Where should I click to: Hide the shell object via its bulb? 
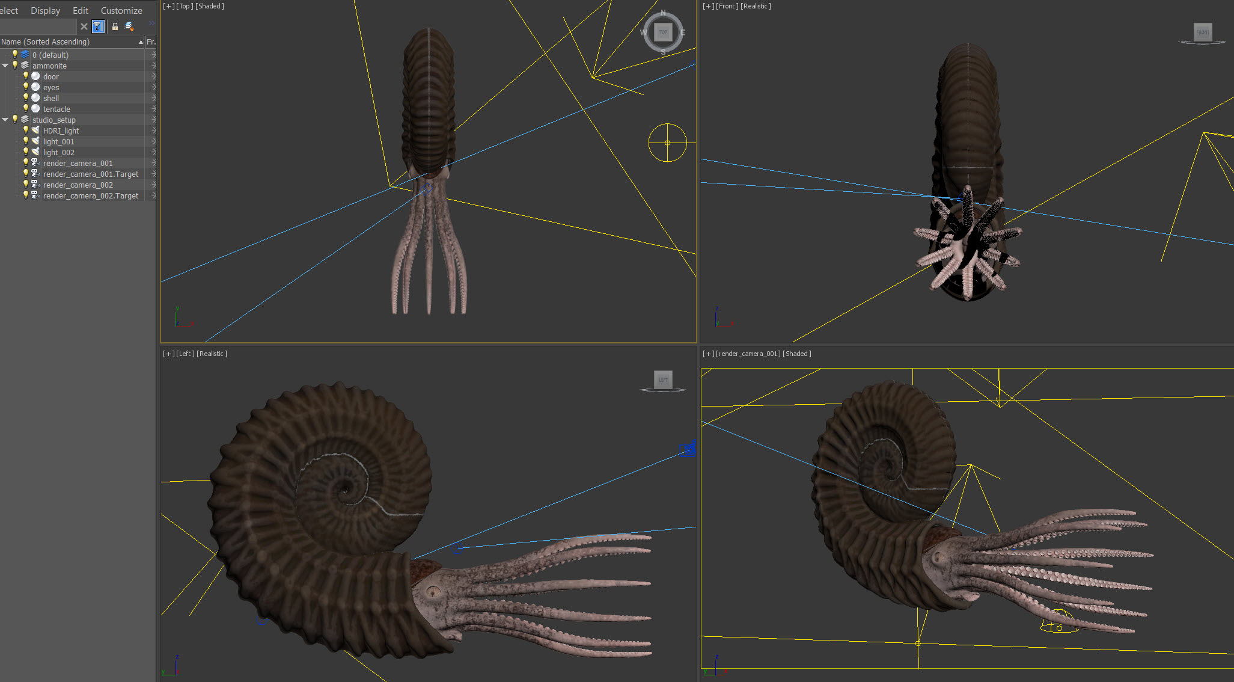[26, 97]
